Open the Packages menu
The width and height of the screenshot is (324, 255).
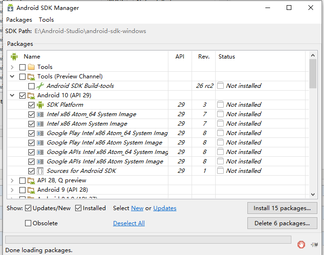[x=19, y=20]
